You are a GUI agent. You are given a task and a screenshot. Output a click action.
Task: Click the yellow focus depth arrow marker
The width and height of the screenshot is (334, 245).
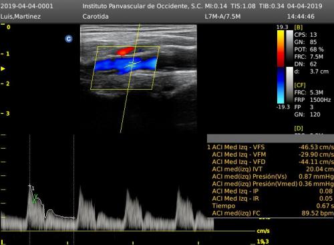click(x=3, y=68)
